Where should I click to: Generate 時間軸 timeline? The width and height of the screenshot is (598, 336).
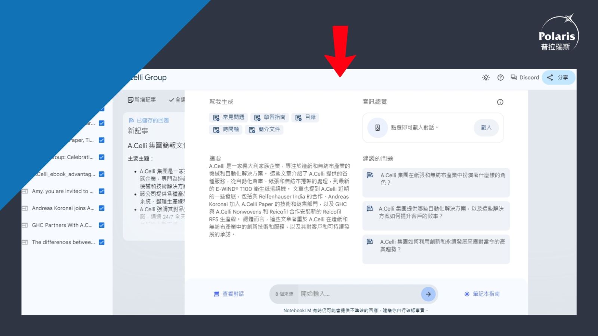point(226,130)
